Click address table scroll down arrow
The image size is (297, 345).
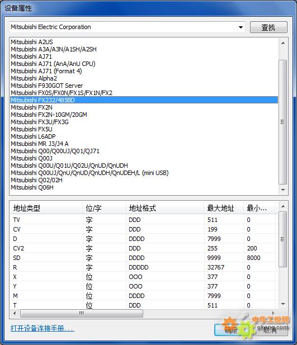[x=283, y=304]
